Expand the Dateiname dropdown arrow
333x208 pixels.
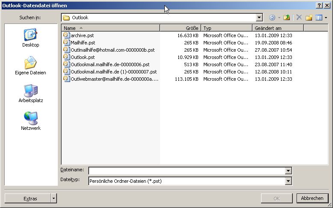click(x=288, y=171)
